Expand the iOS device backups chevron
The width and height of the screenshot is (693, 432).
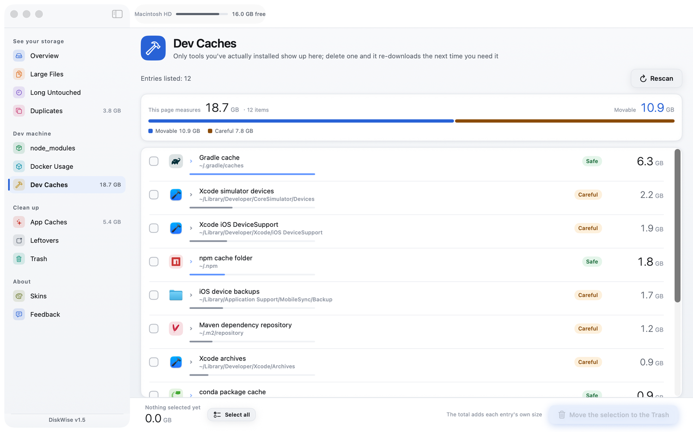coord(191,295)
